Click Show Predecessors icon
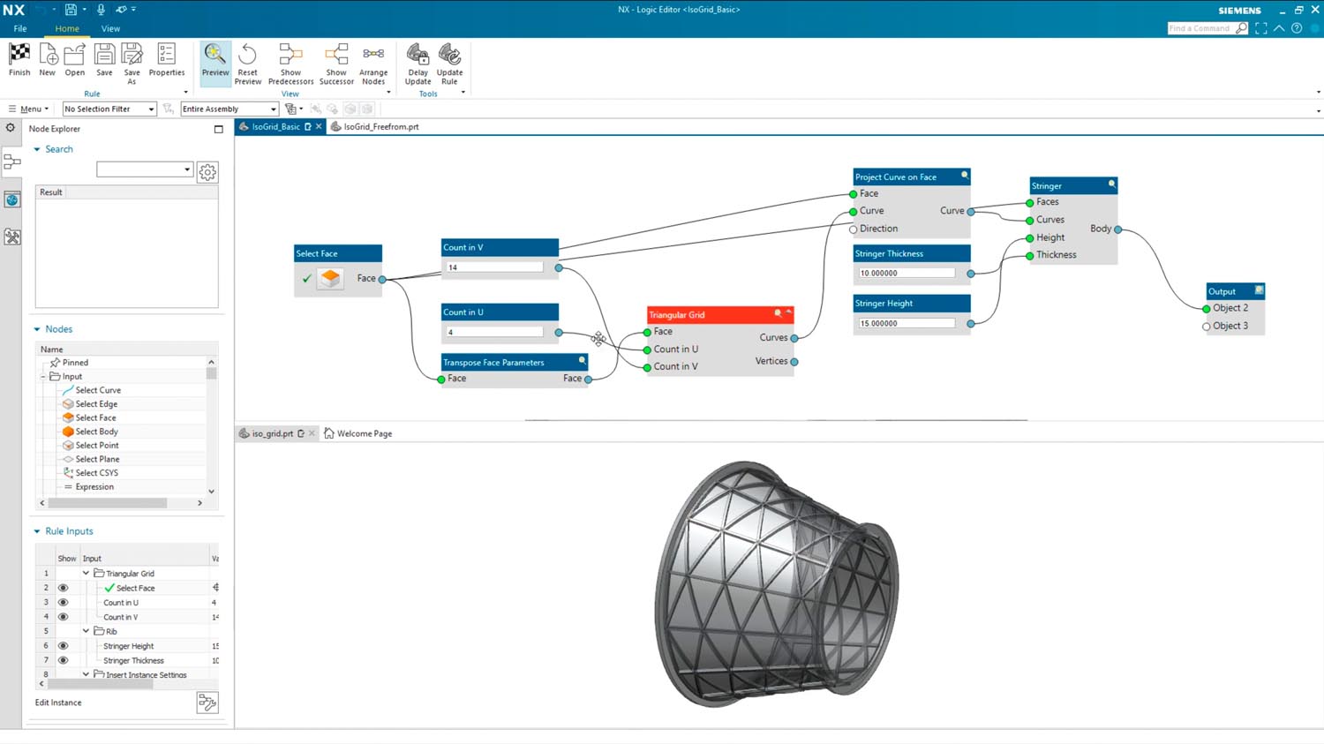Screen dimensions: 1324x744 (290, 55)
